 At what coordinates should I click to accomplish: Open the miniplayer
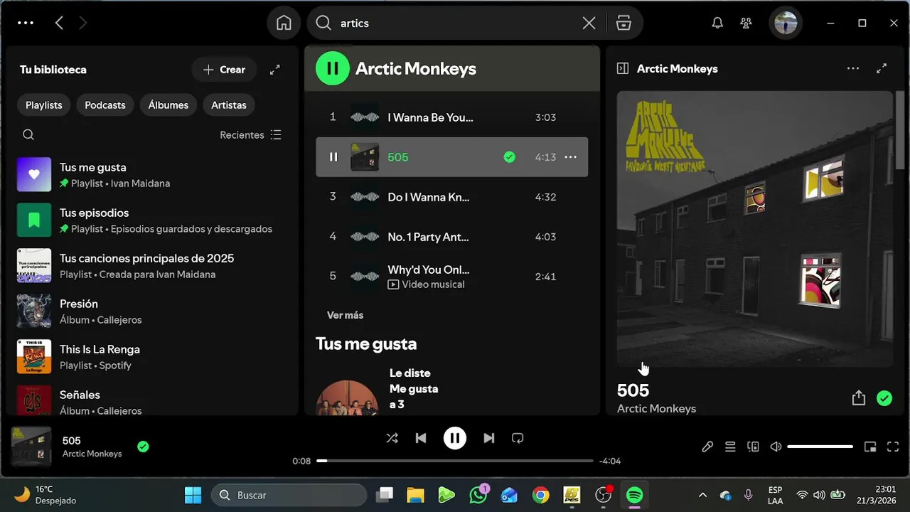870,447
